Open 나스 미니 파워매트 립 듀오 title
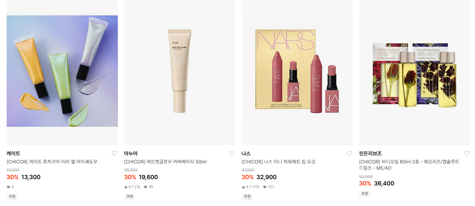Image resolution: width=475 pixels, height=206 pixels. pyautogui.click(x=279, y=162)
